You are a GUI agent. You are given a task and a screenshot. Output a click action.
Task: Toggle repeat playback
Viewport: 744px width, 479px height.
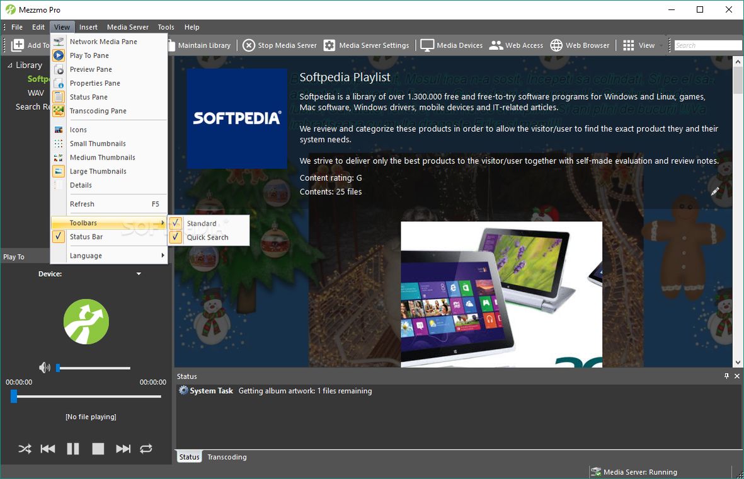[146, 449]
